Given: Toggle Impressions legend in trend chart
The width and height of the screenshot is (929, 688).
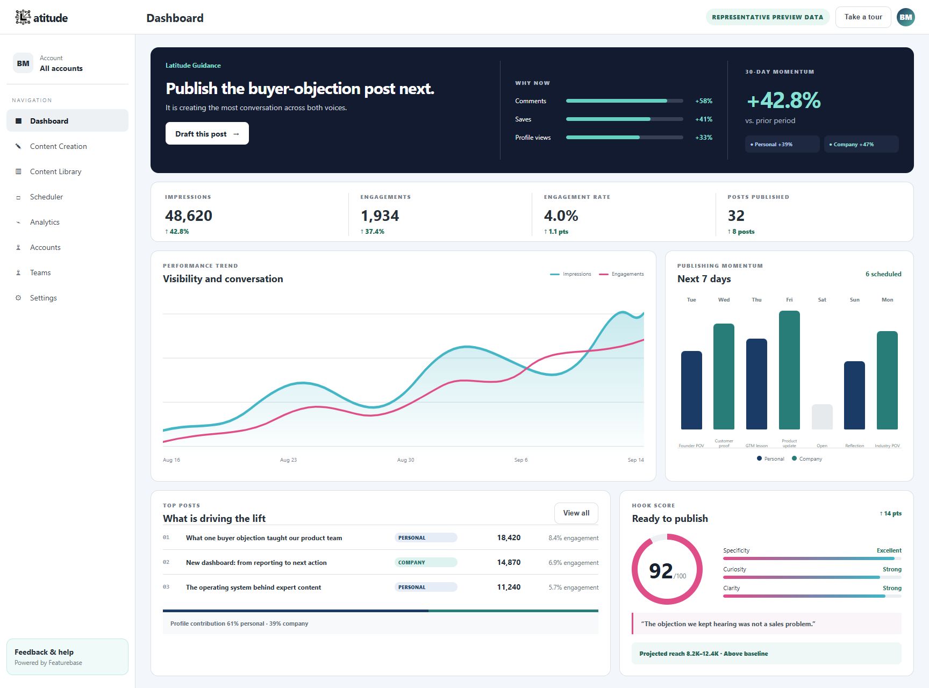Looking at the screenshot, I should [x=570, y=274].
